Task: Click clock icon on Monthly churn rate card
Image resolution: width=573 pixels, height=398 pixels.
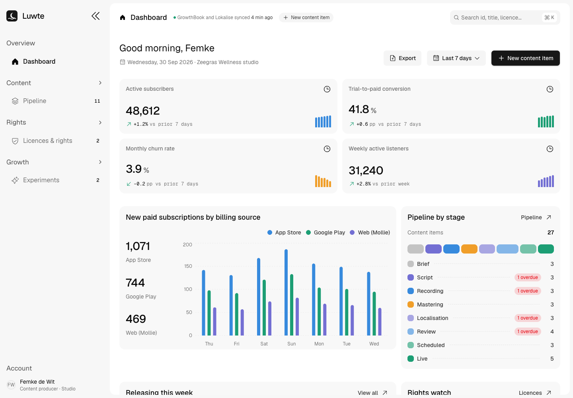Action: click(327, 149)
